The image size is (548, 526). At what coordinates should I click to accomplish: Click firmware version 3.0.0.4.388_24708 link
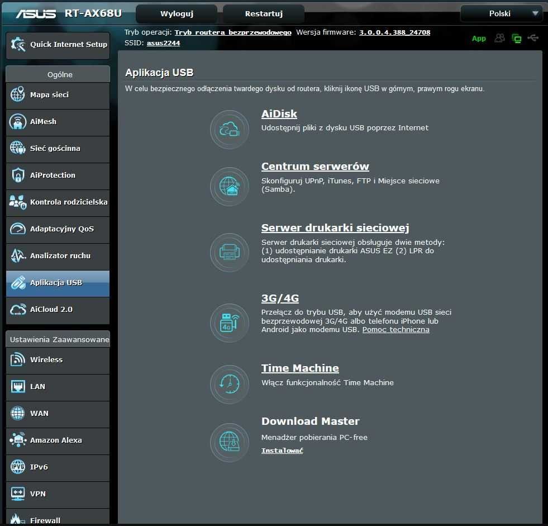tap(394, 32)
